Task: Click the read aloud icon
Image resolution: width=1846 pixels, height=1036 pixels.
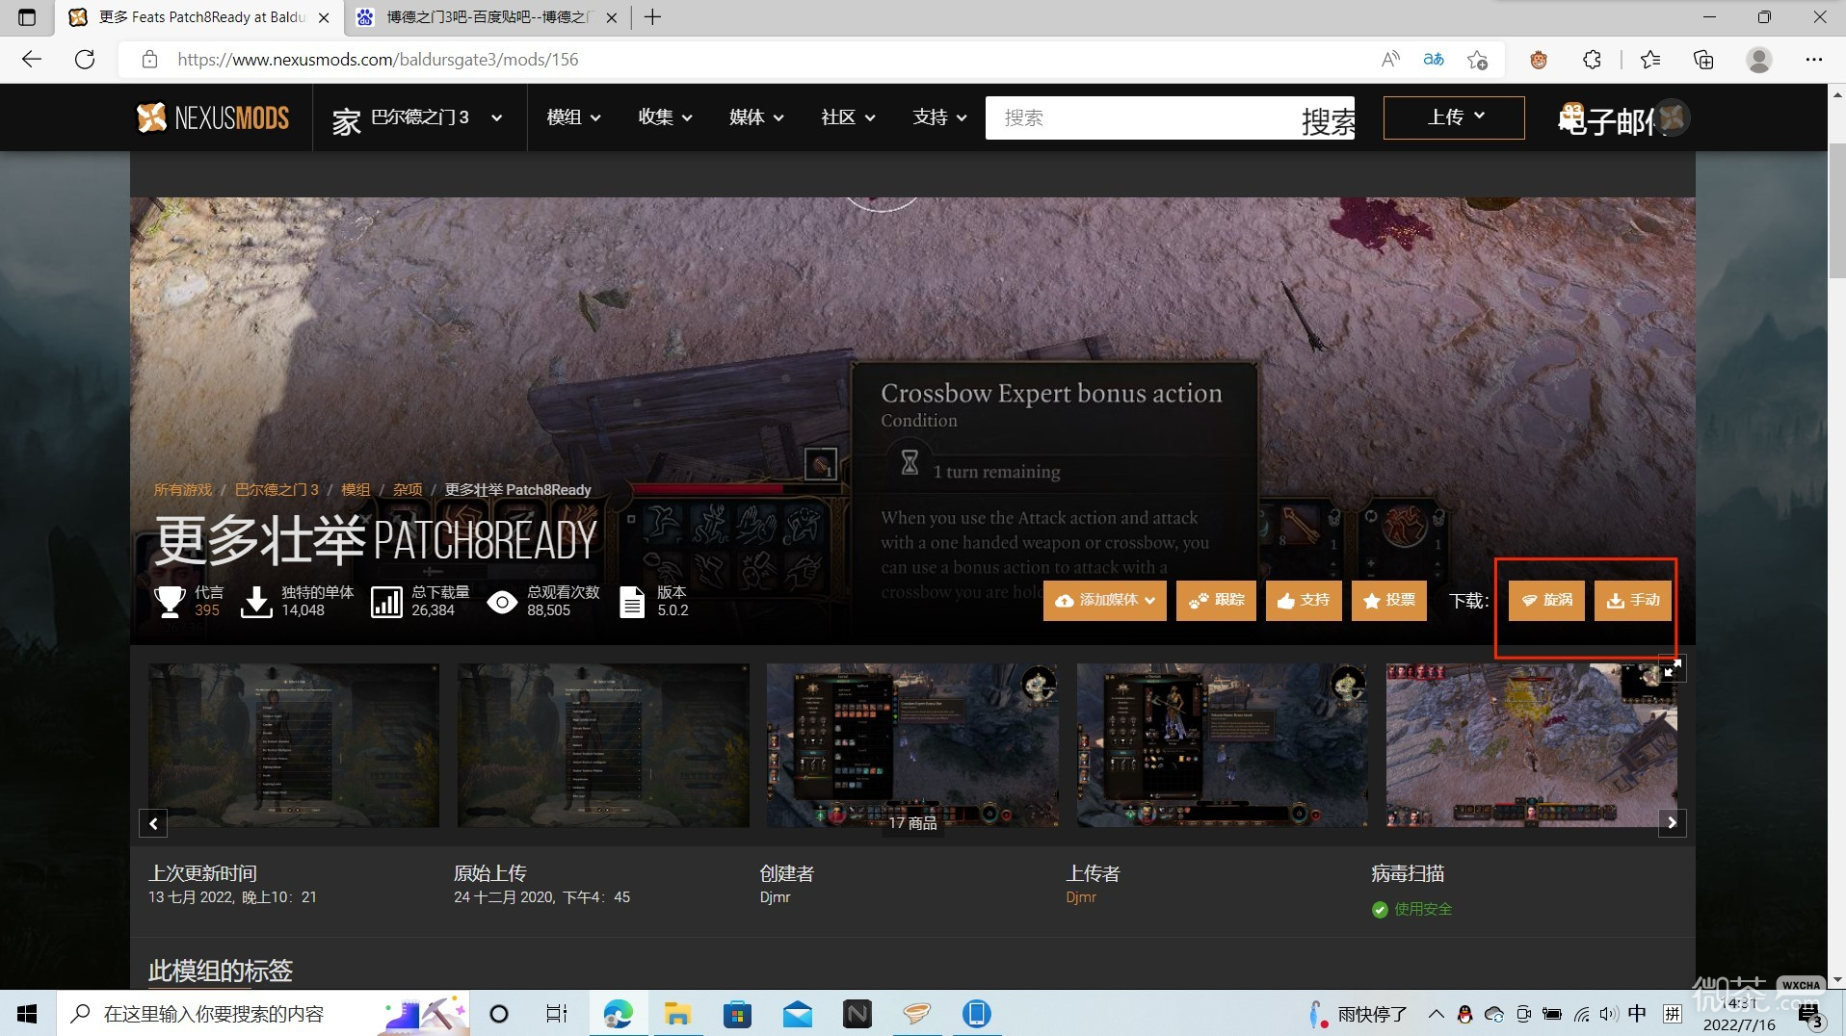Action: point(1389,59)
